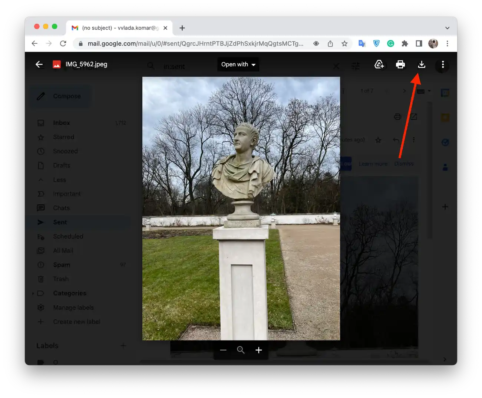
Task: Open the Extensions puzzle icon
Action: click(x=405, y=44)
